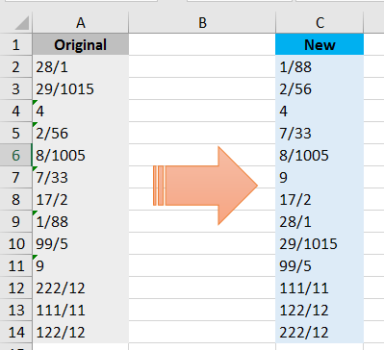Click empty cell B2
Image resolution: width=384 pixels, height=350 pixels.
click(x=202, y=66)
